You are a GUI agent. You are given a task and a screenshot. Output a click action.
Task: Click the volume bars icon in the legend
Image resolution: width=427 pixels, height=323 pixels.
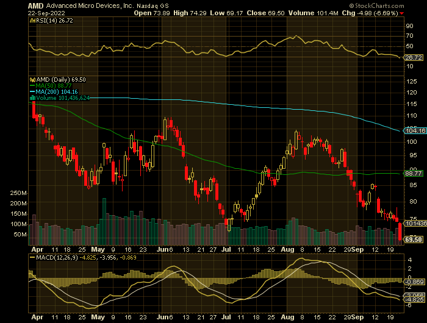point(32,98)
